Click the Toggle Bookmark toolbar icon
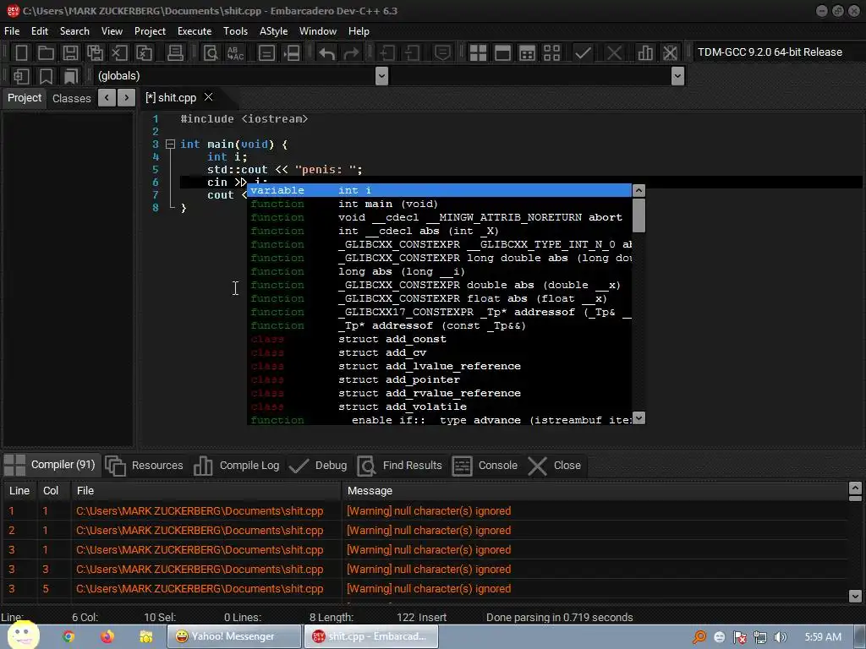Image resolution: width=866 pixels, height=649 pixels. click(x=46, y=76)
